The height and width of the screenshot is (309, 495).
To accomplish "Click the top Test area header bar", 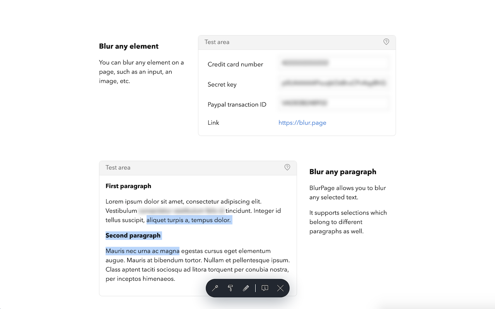I will pos(297,42).
